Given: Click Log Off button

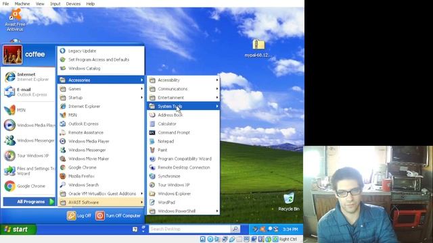Looking at the screenshot, I should coord(79,216).
